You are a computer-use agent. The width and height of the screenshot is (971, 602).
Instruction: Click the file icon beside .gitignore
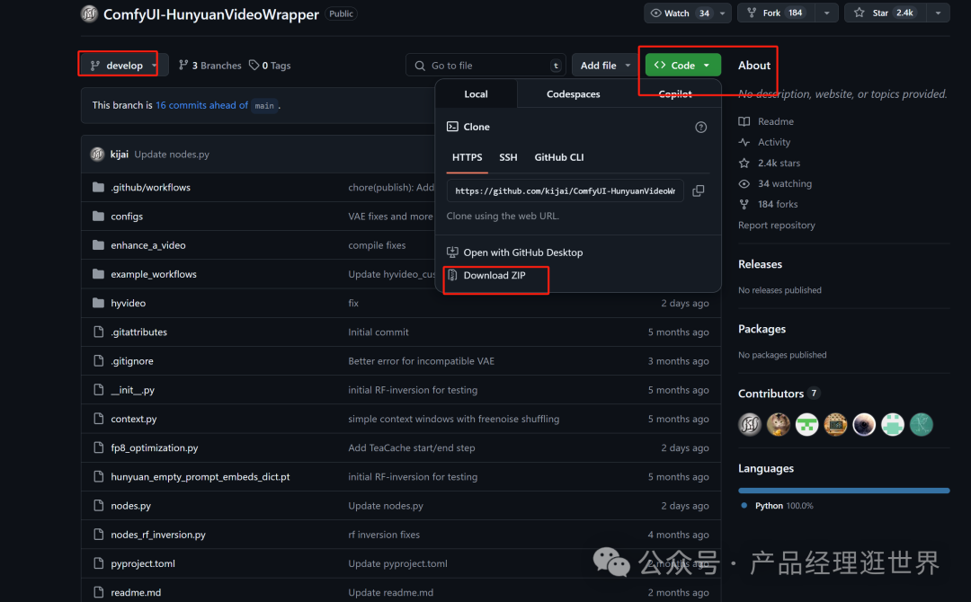tap(98, 361)
